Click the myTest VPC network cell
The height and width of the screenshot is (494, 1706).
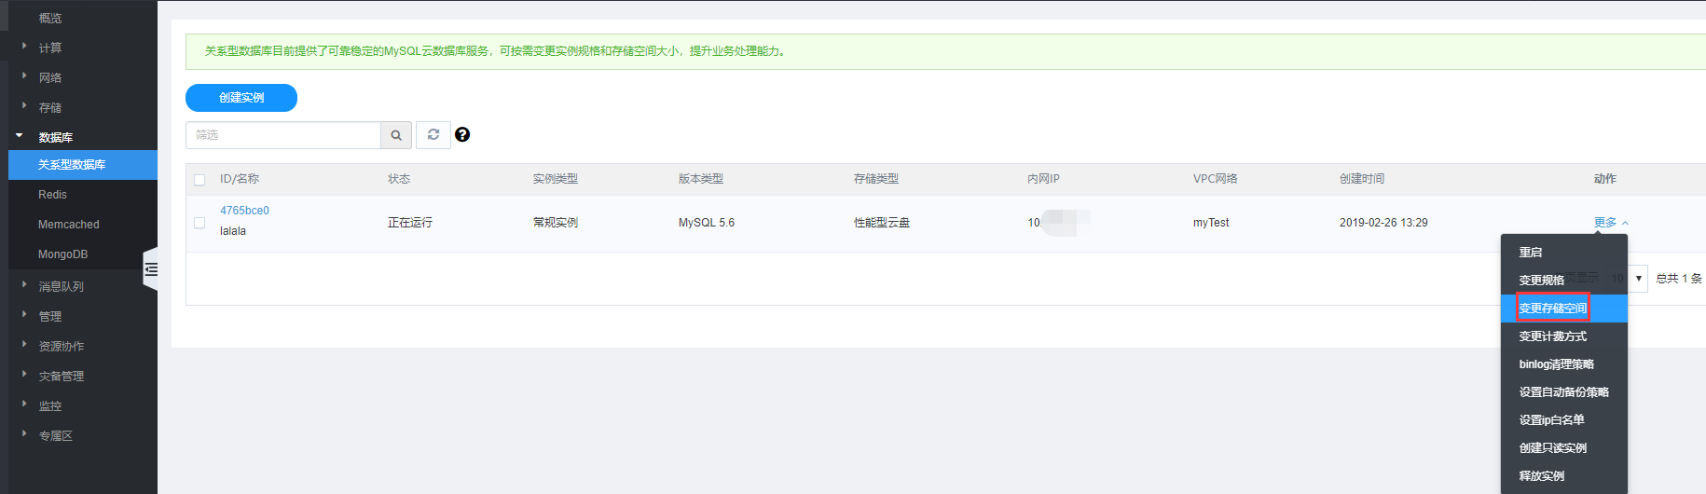[1211, 223]
